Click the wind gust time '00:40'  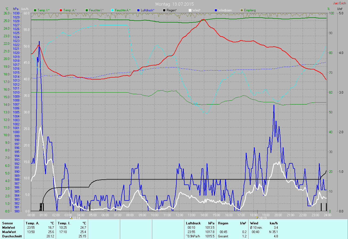pos(256,232)
